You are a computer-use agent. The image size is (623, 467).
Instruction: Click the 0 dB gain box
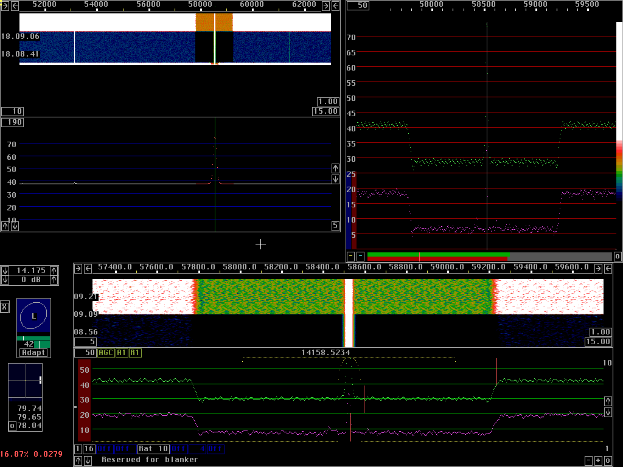(x=29, y=280)
